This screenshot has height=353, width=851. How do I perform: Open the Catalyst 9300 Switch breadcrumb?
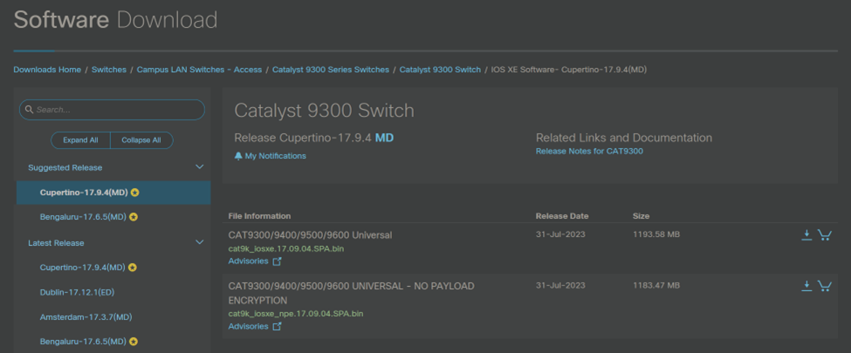tap(440, 70)
